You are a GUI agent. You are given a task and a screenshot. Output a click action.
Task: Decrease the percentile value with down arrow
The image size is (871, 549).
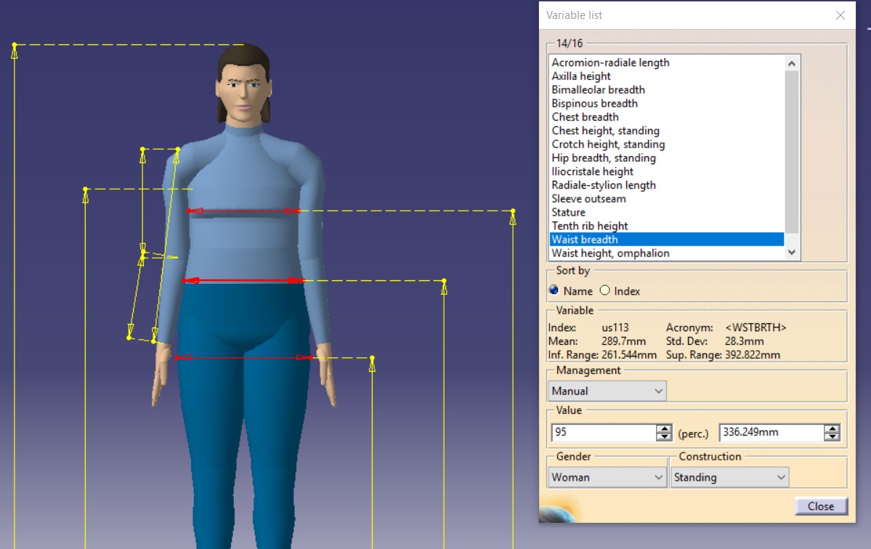(x=664, y=436)
